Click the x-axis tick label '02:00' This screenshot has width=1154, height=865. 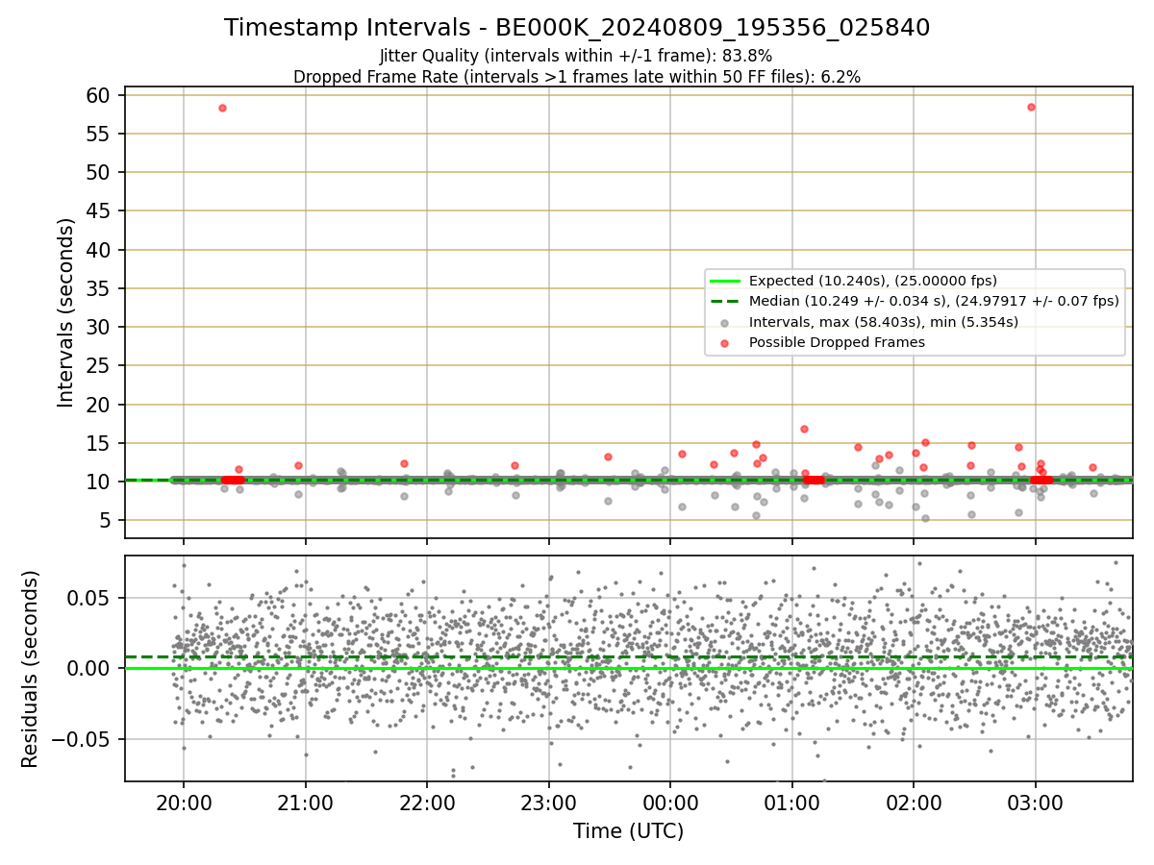click(x=914, y=803)
